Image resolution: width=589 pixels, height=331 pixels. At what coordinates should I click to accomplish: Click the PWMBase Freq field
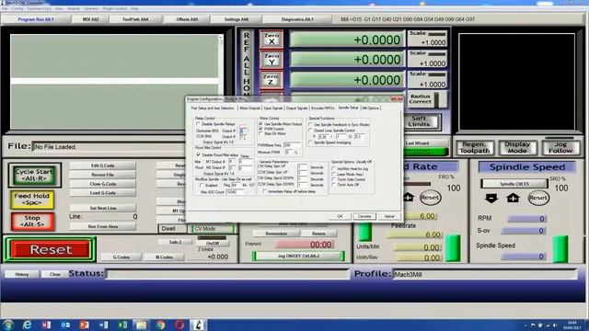click(x=292, y=145)
